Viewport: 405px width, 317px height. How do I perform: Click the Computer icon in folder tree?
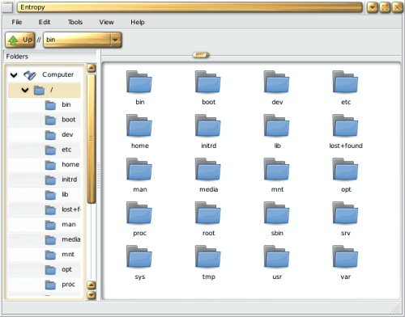pos(30,75)
